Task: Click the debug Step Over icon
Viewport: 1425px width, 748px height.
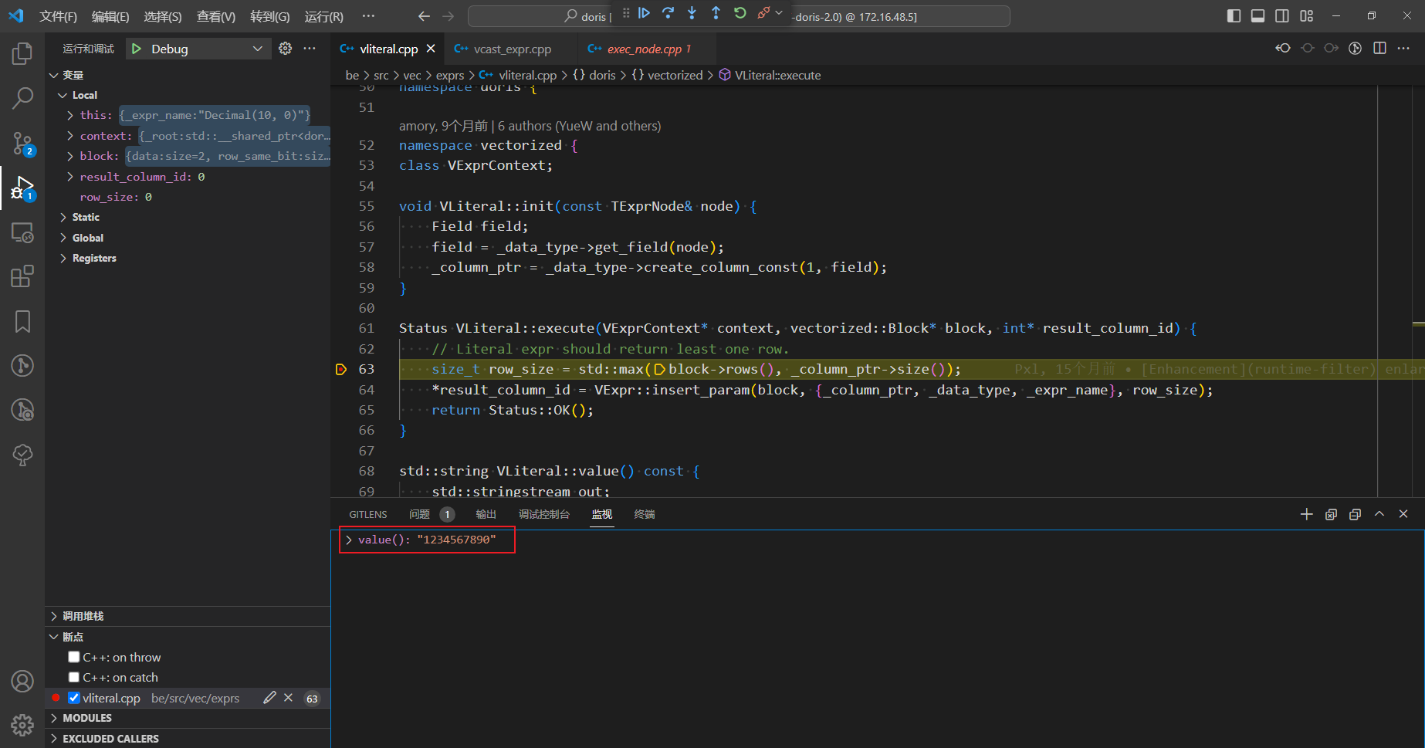Action: [x=668, y=13]
